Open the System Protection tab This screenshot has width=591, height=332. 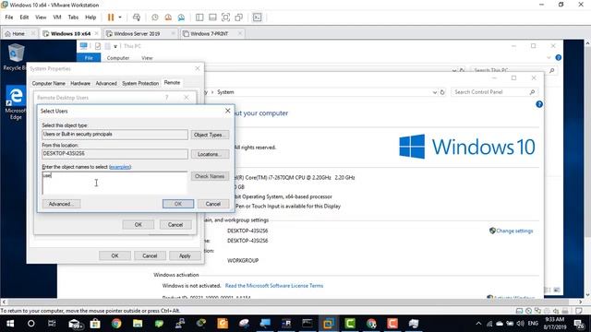pos(140,83)
